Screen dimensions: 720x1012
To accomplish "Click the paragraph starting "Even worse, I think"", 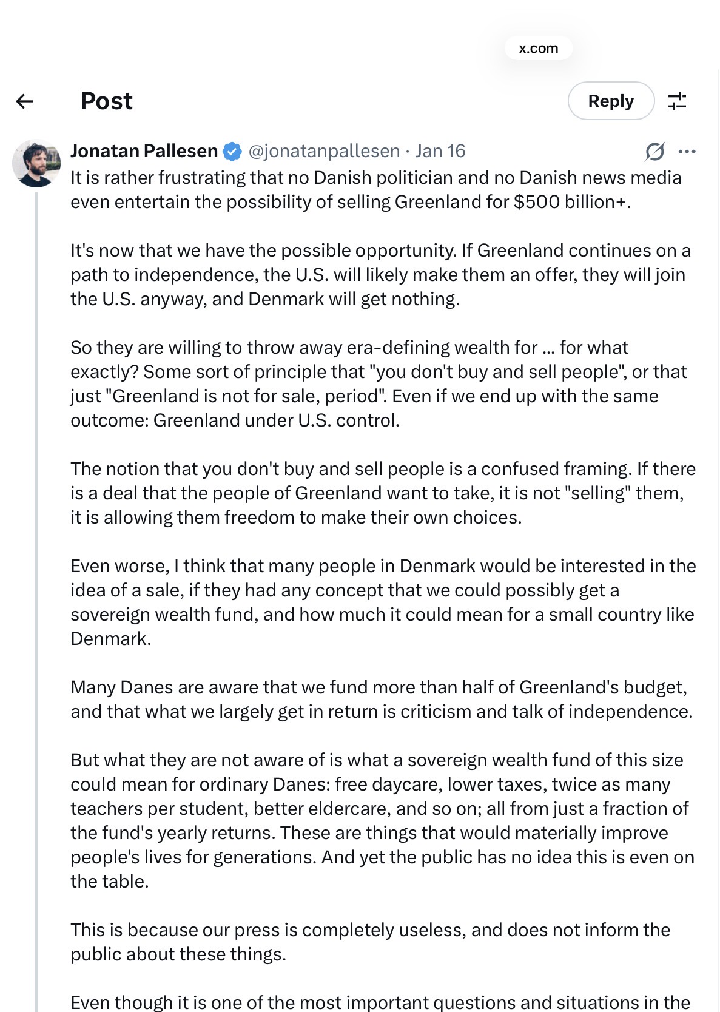I will click(382, 602).
